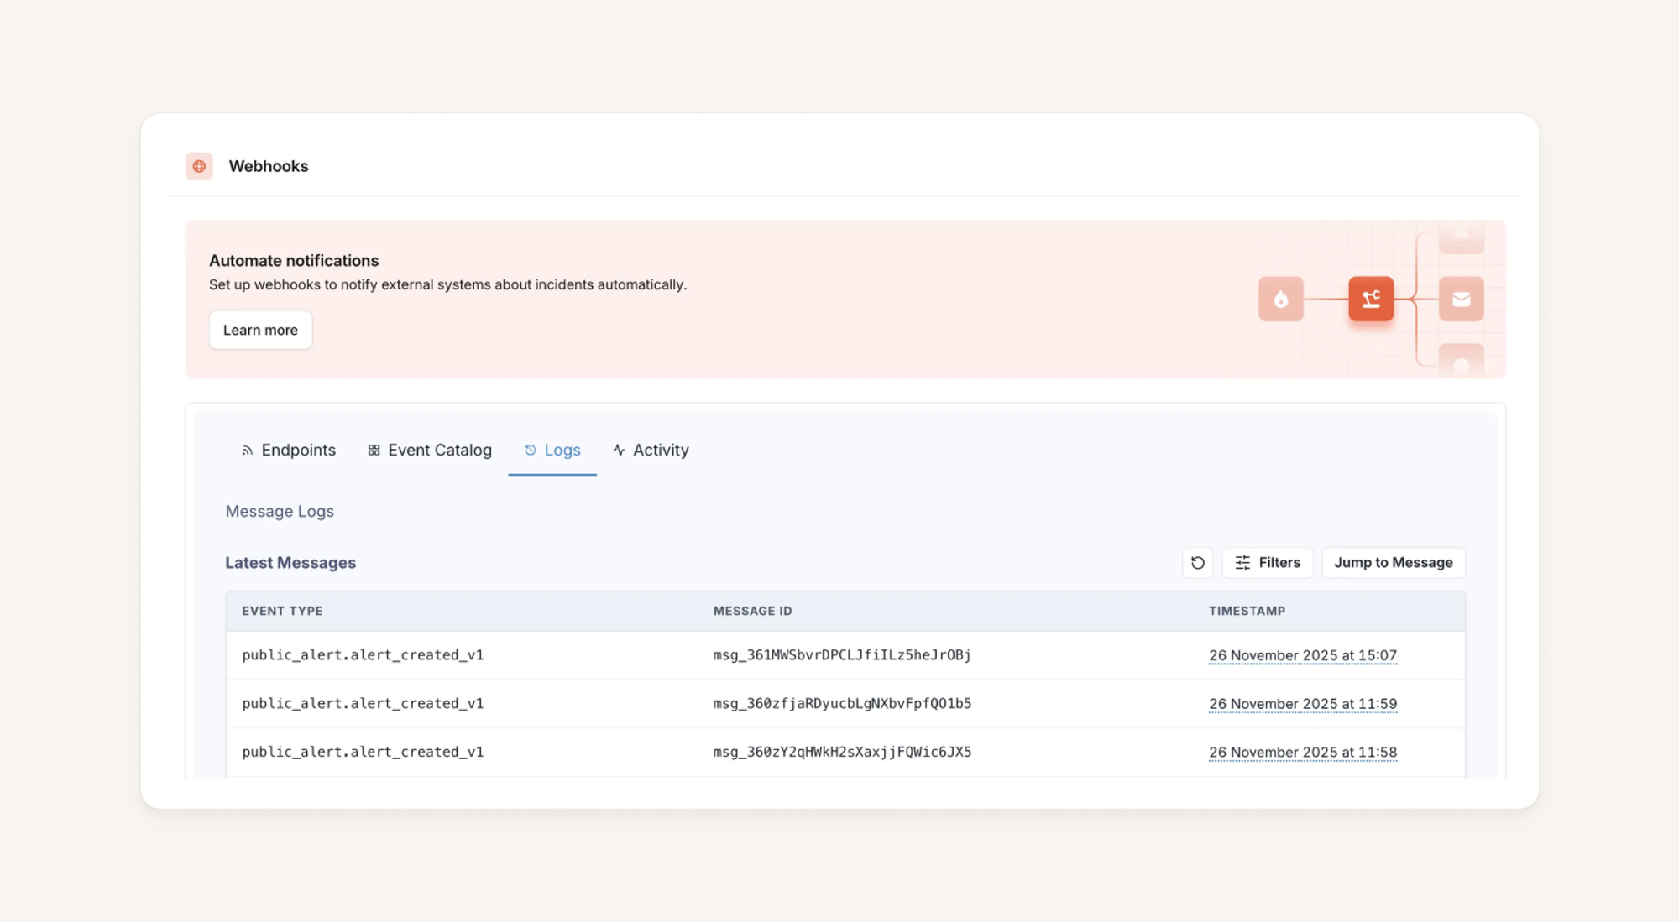Click the Jump to Message button
1679x922 pixels.
(x=1393, y=563)
